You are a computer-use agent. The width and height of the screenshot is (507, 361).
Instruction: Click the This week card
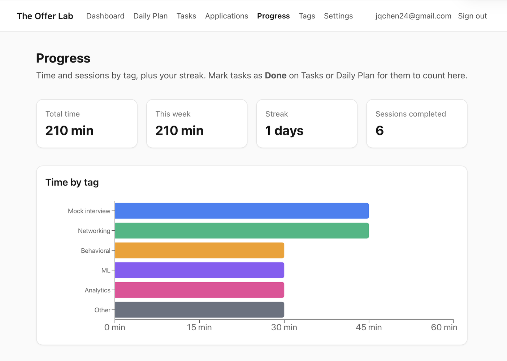197,123
